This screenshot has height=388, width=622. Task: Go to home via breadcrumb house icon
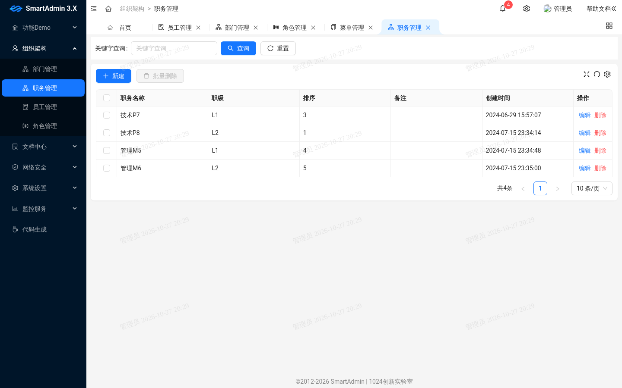108,9
